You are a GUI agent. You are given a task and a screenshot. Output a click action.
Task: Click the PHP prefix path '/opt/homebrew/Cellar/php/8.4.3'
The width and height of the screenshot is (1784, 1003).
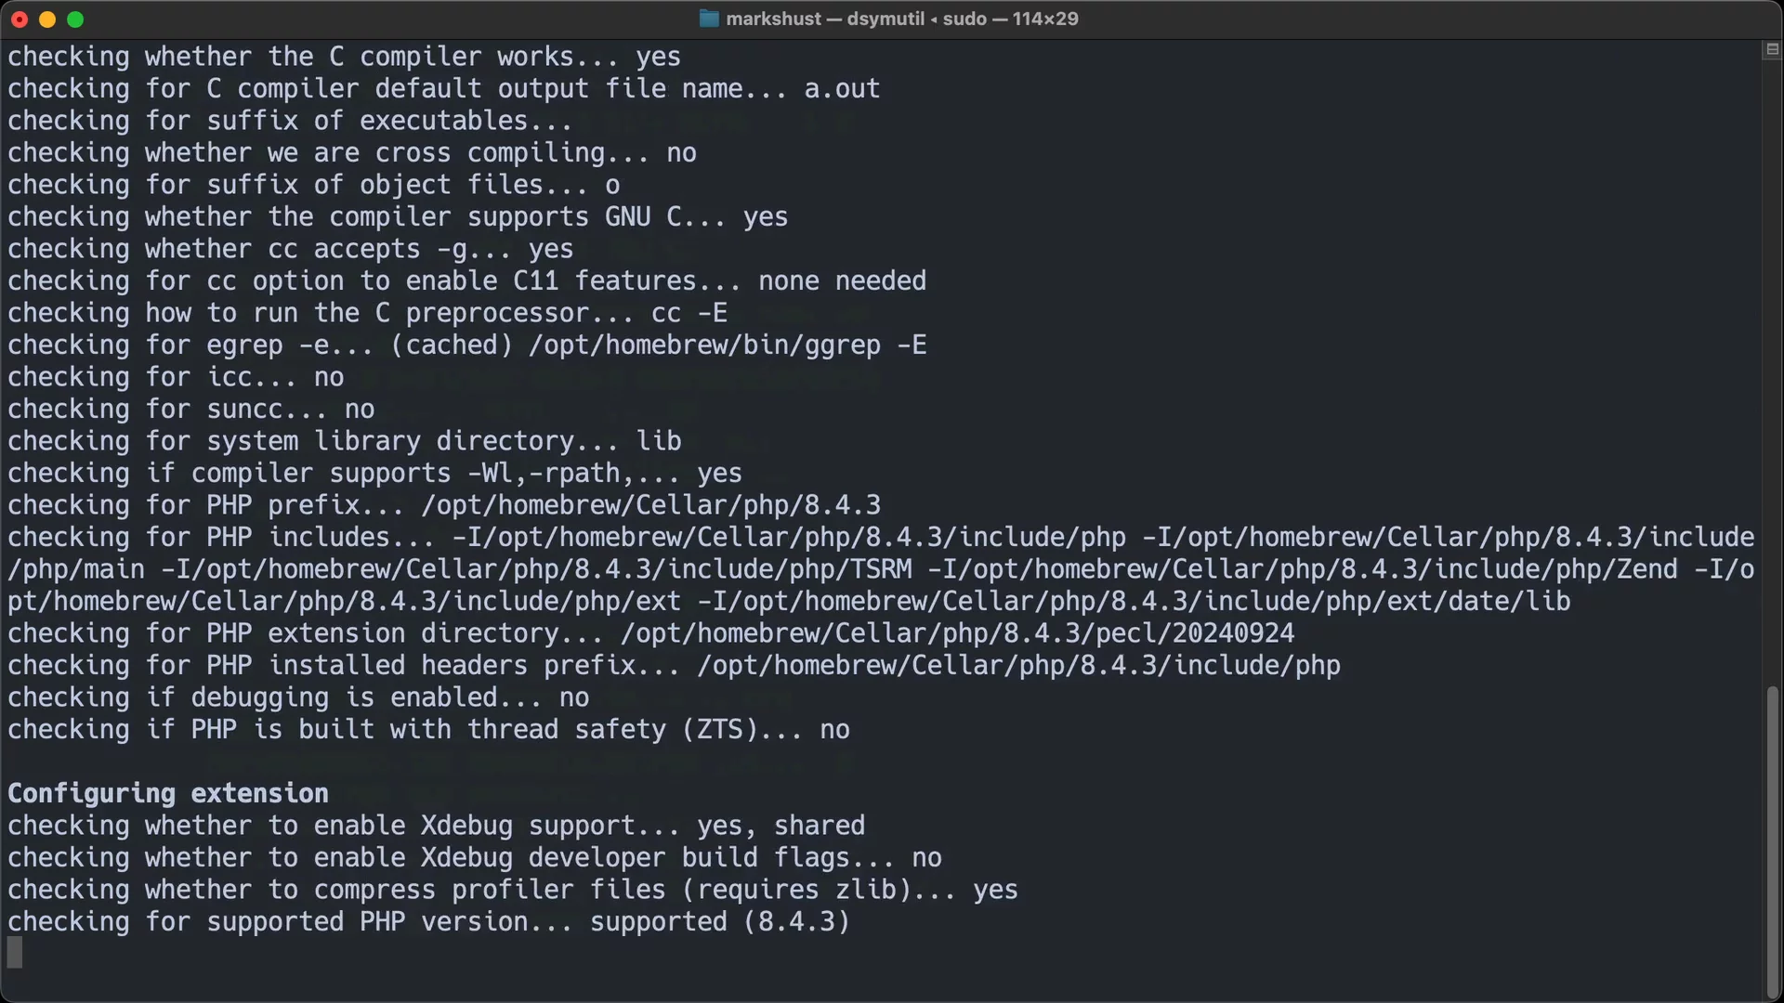[650, 505]
